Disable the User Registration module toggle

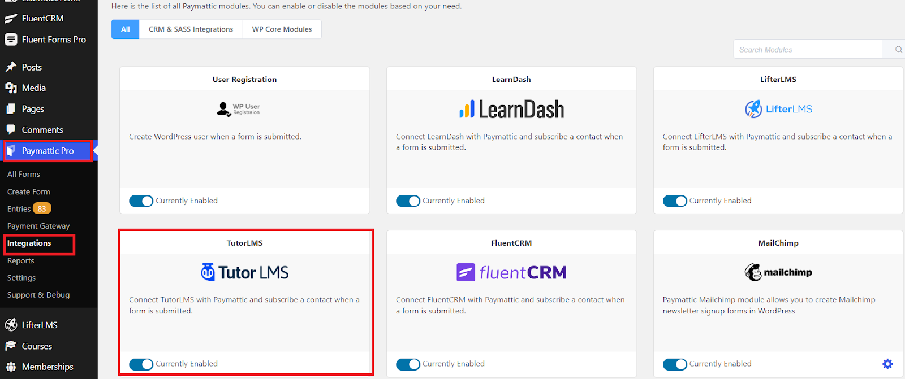(141, 201)
